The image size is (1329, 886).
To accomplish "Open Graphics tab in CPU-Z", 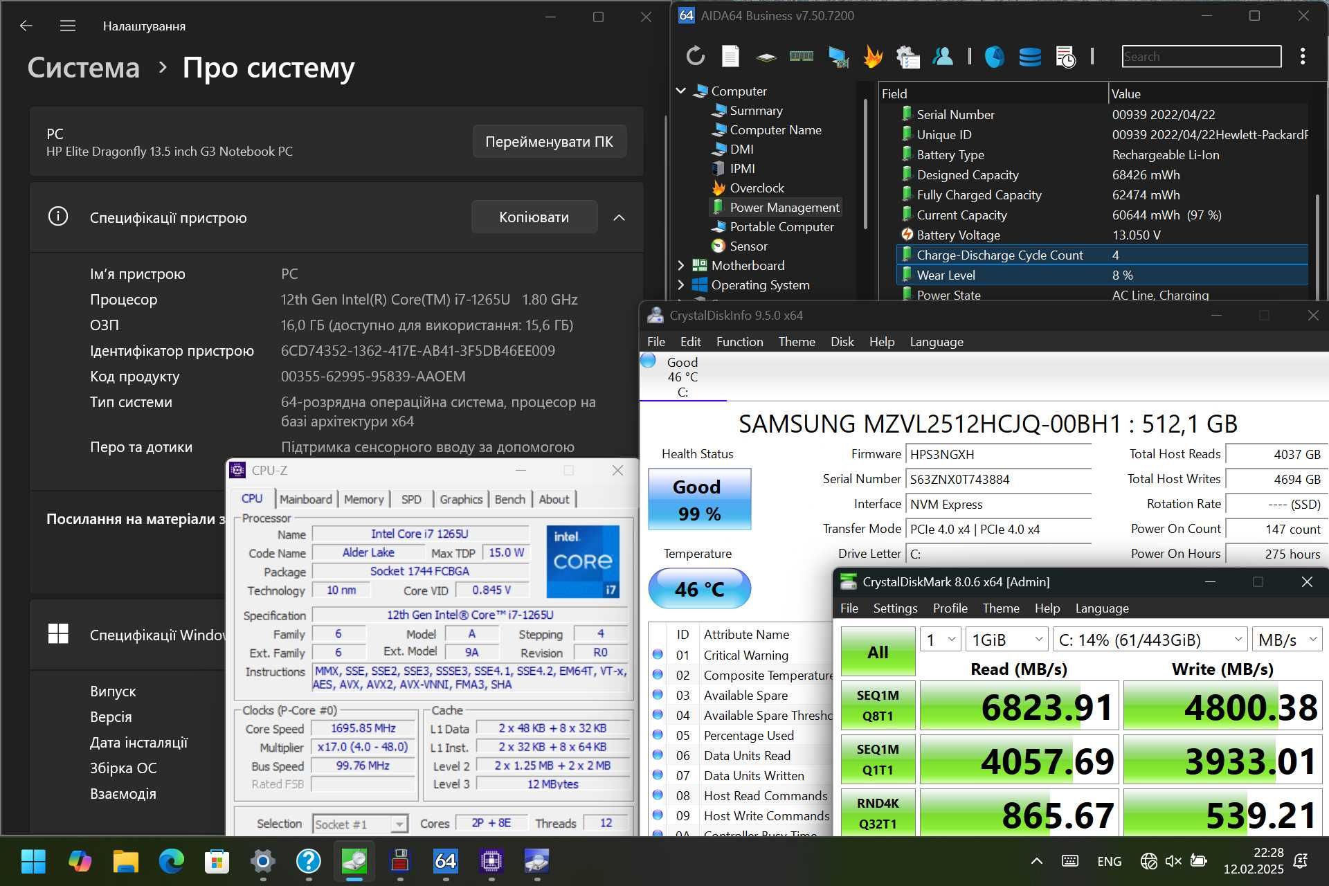I will (x=461, y=499).
